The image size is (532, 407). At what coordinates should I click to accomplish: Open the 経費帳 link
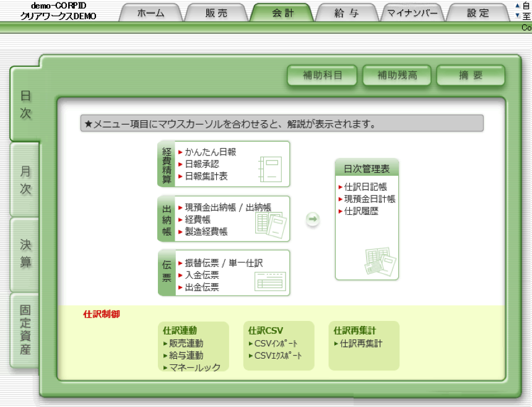198,219
